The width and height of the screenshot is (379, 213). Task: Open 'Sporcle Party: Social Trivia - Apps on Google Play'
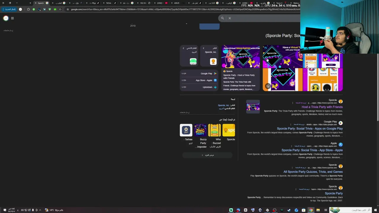point(310,128)
